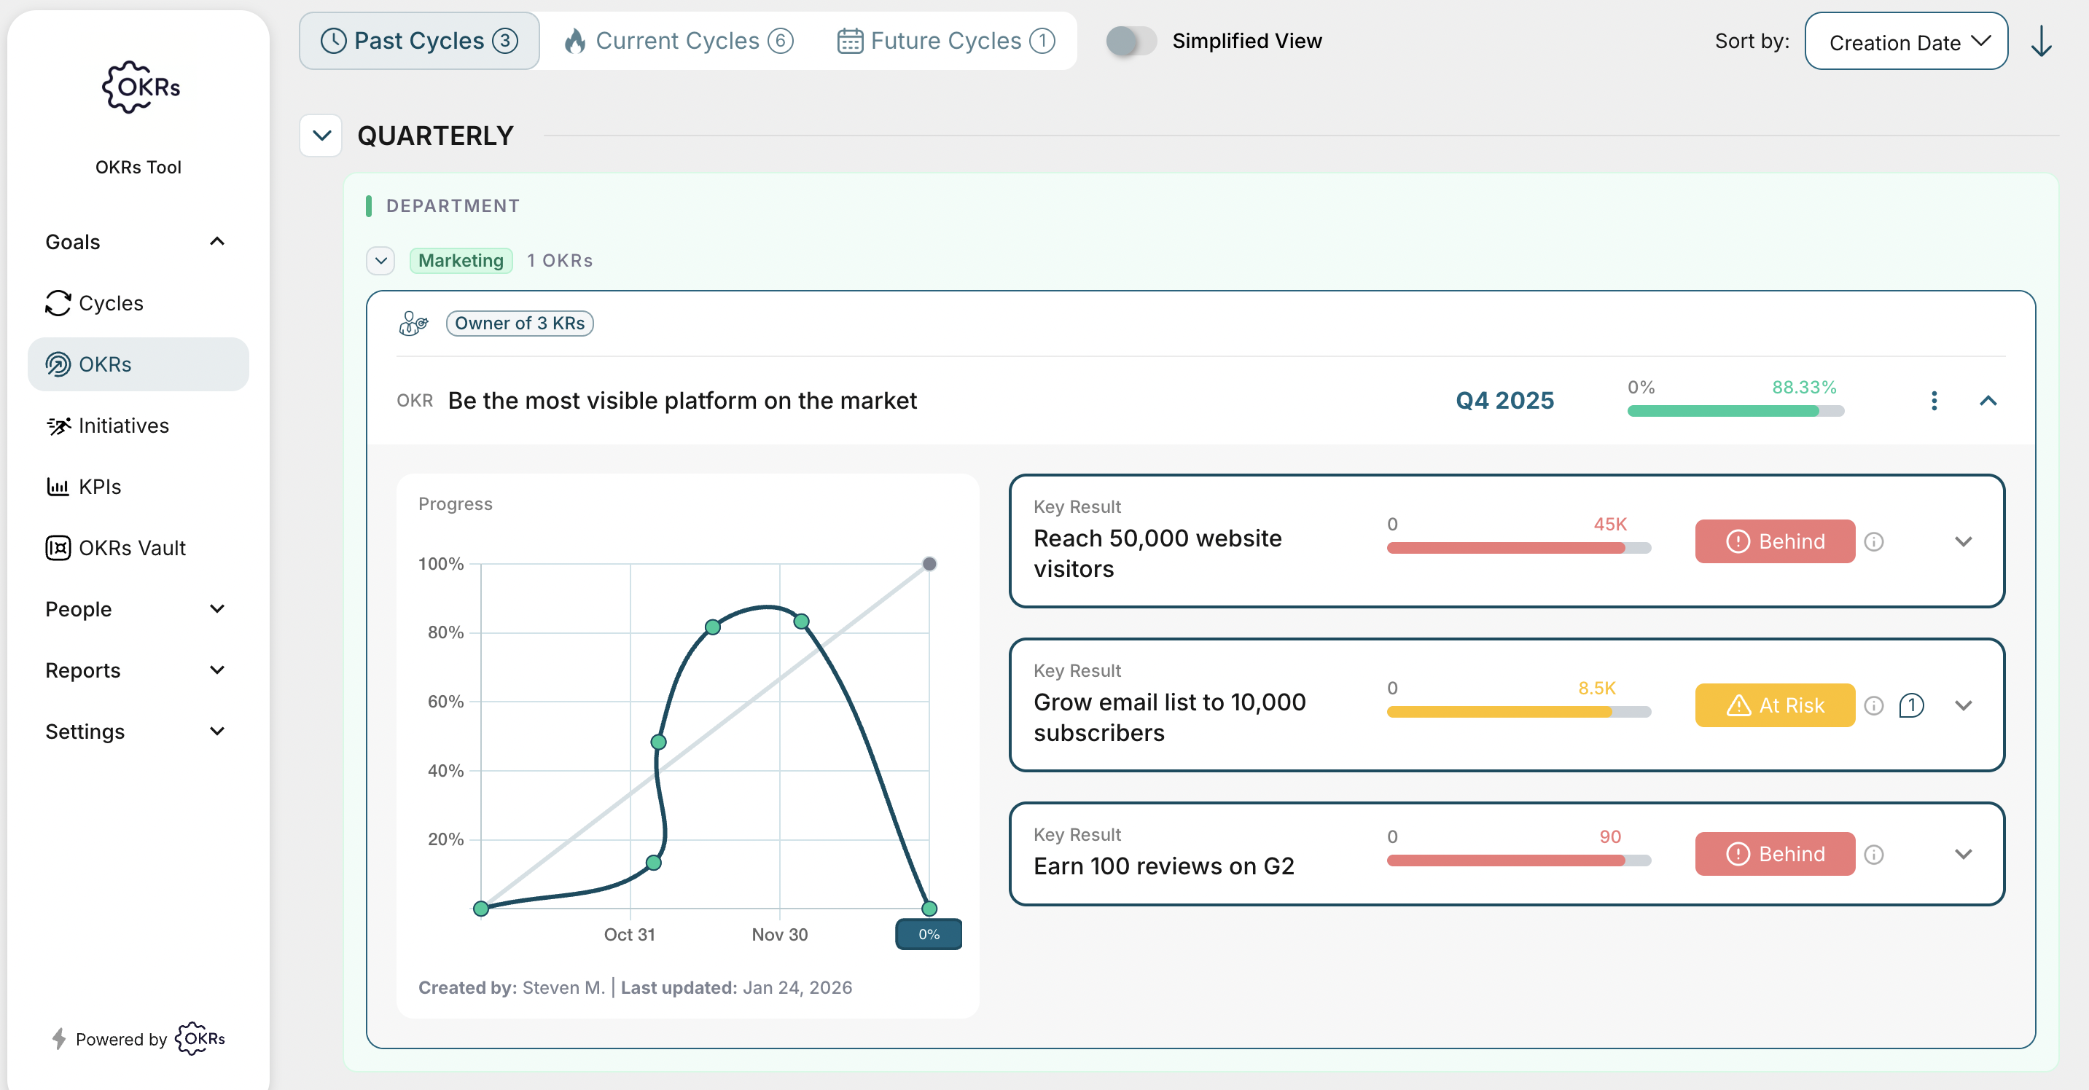Switch to the Future Cycles tab
Image resolution: width=2089 pixels, height=1090 pixels.
tap(945, 42)
